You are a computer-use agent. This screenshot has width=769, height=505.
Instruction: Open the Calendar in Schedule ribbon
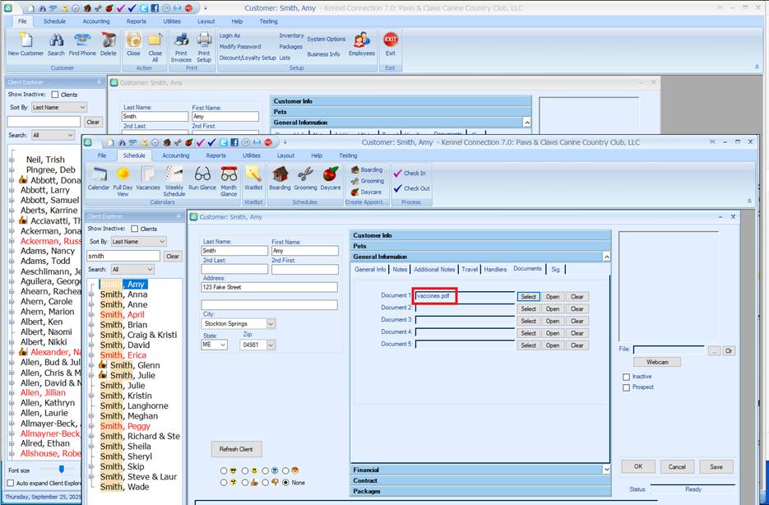99,175
